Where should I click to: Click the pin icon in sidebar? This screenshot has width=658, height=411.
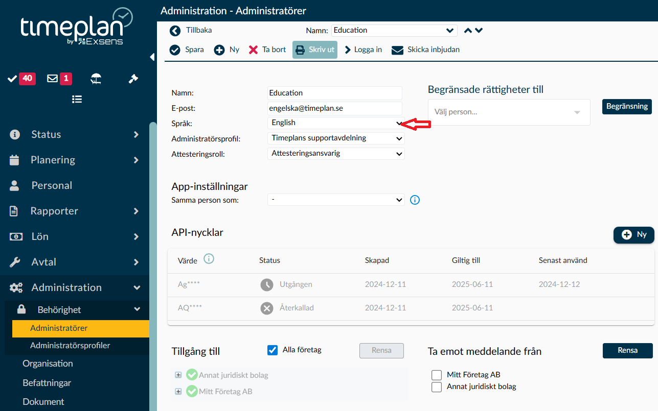coord(133,79)
